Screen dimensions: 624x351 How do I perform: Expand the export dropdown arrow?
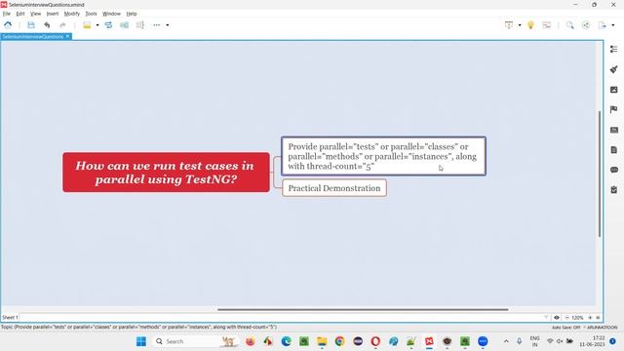click(x=613, y=25)
